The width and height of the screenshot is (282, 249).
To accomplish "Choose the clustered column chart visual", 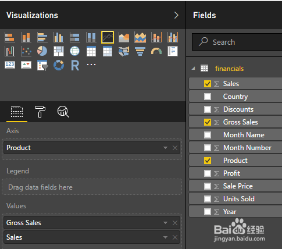I will click(x=59, y=37).
